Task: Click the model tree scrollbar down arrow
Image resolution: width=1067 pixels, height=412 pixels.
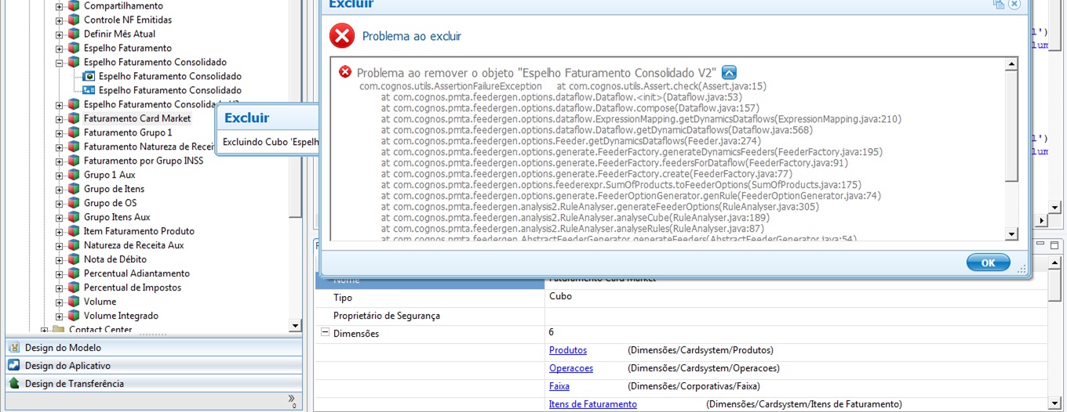Action: (x=295, y=325)
